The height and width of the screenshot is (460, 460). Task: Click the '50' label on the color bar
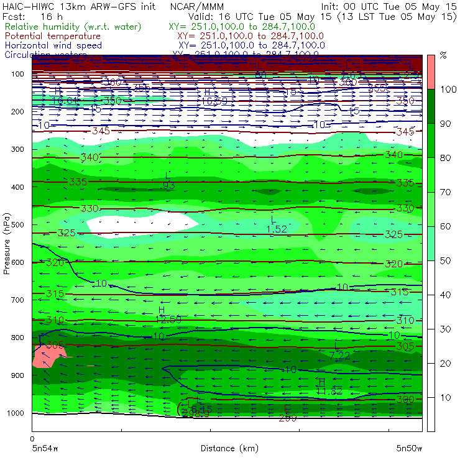coord(445,261)
